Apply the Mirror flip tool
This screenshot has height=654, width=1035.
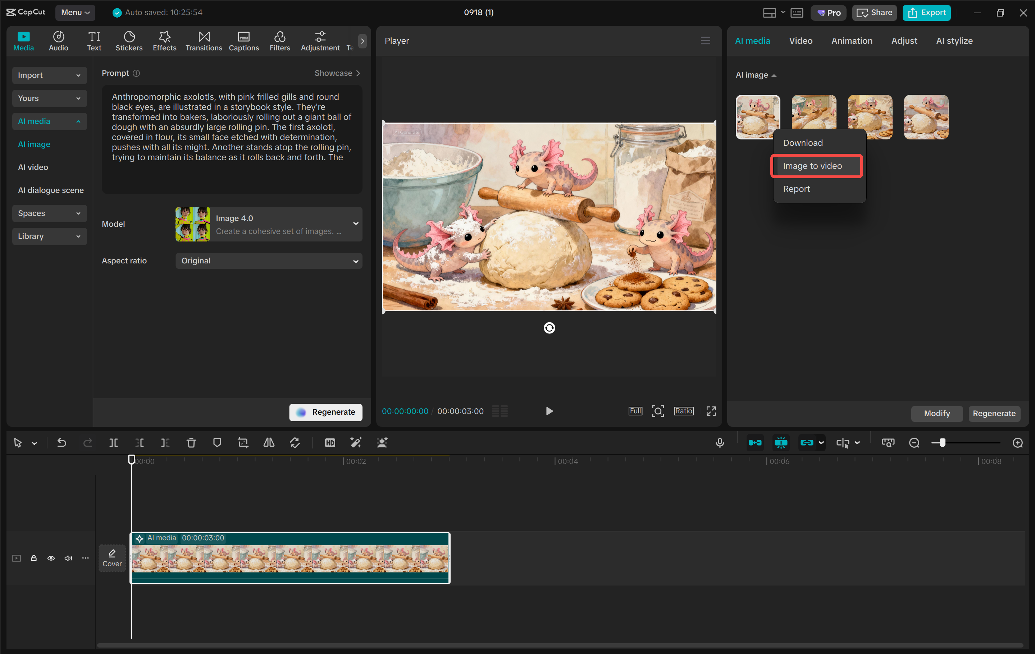click(269, 442)
